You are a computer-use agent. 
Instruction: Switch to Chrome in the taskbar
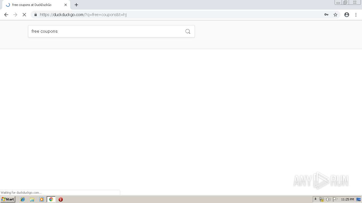[51, 199]
